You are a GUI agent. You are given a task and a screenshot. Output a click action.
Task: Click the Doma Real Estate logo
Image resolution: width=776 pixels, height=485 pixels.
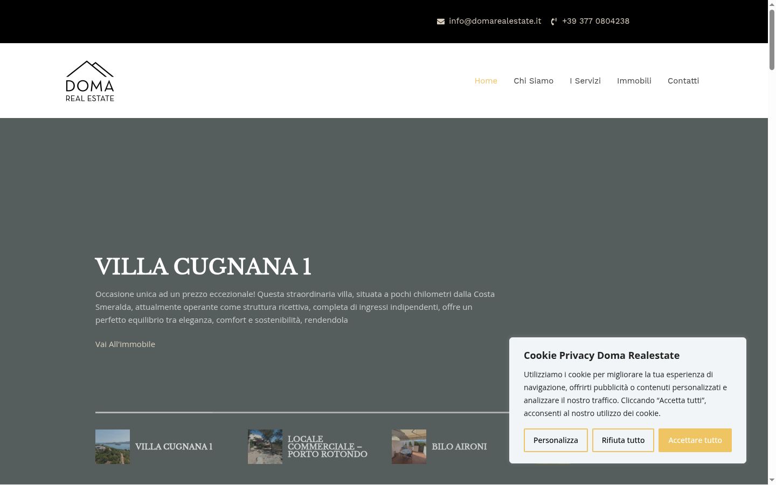90,81
